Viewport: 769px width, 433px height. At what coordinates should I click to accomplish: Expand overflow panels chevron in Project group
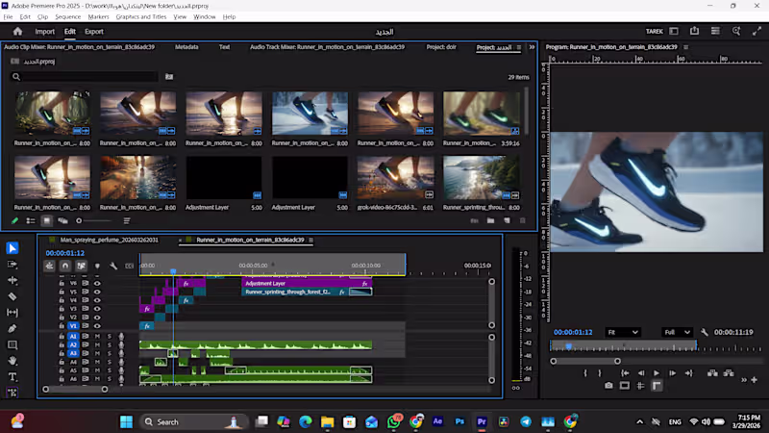532,47
